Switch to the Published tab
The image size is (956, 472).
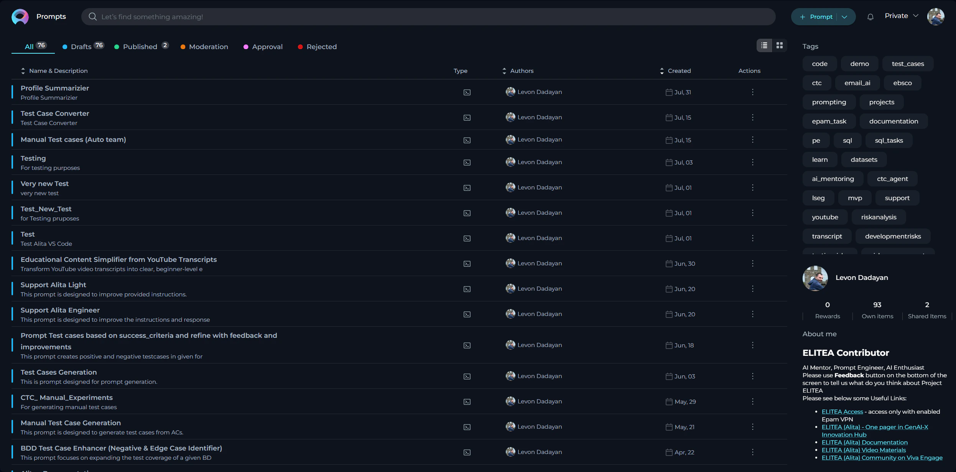pyautogui.click(x=140, y=46)
